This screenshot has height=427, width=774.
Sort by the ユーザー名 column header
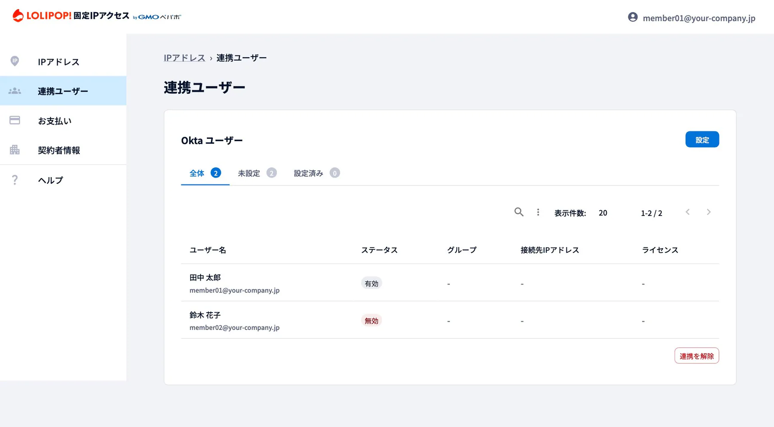[x=208, y=250]
